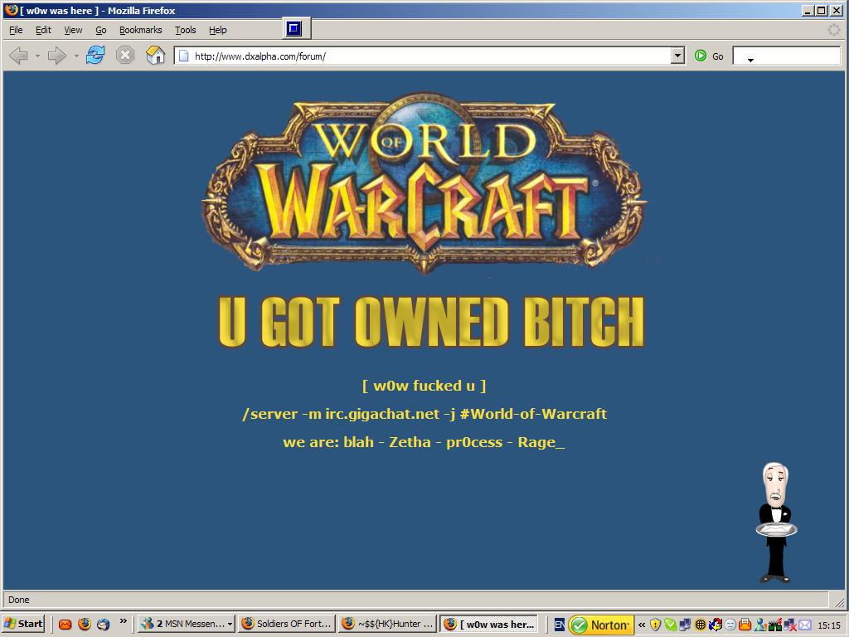849x637 pixels.
Task: Click the yellow shield tray icon
Action: click(656, 625)
